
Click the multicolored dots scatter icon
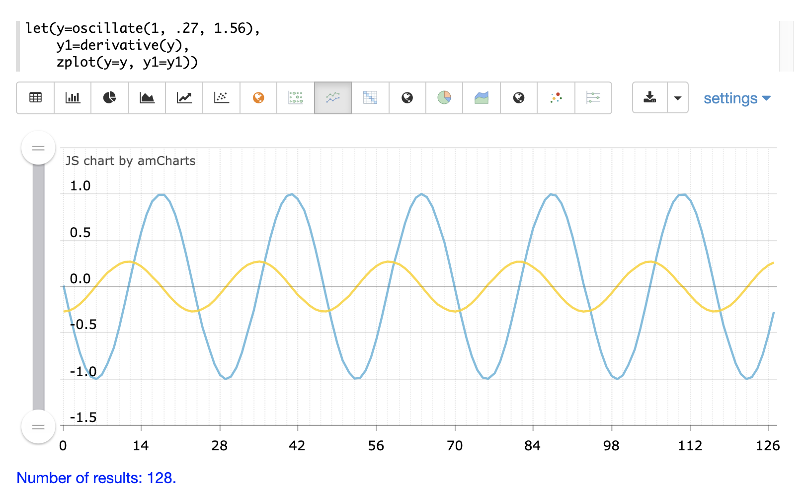556,98
